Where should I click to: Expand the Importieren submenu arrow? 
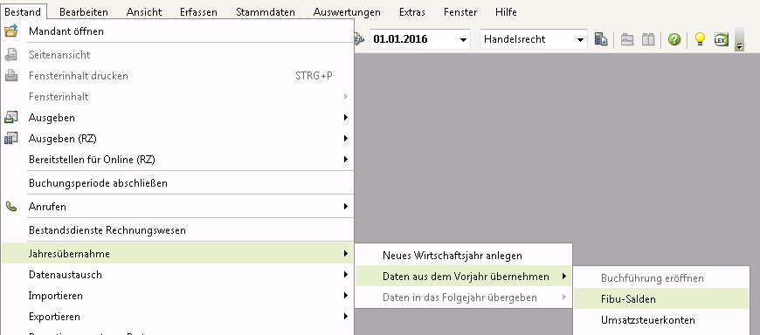coord(346,295)
